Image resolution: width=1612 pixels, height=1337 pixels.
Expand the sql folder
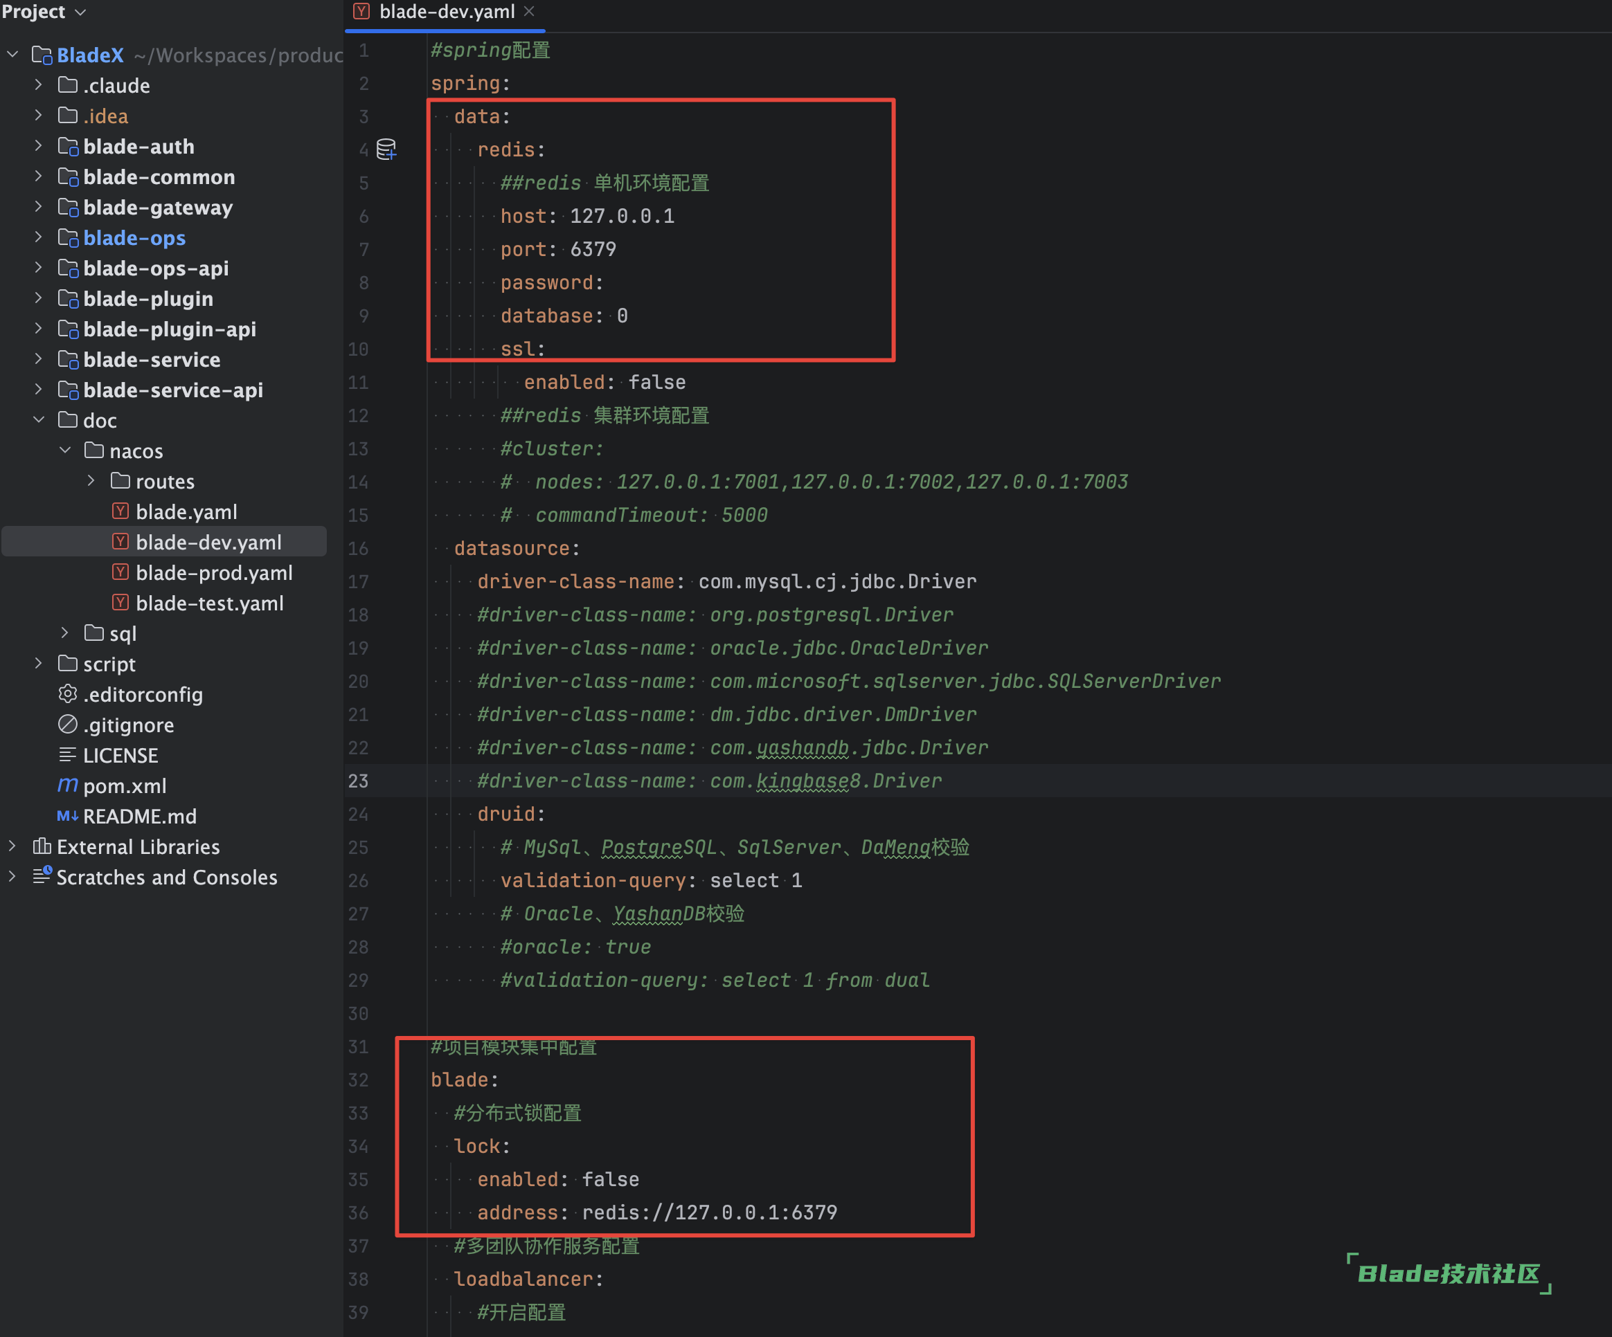[x=65, y=633]
